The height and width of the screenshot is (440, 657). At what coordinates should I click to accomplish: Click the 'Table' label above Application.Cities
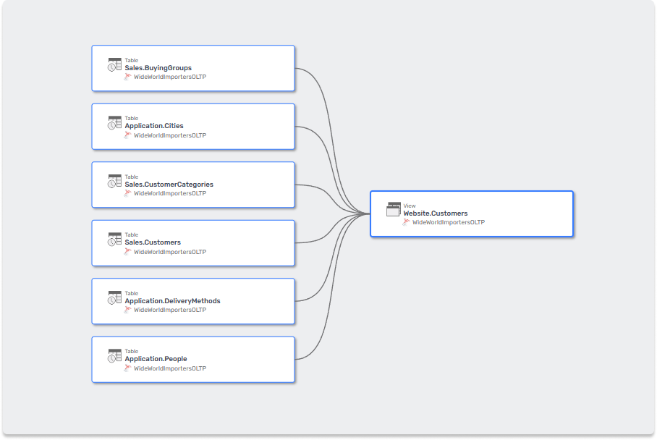(x=131, y=118)
